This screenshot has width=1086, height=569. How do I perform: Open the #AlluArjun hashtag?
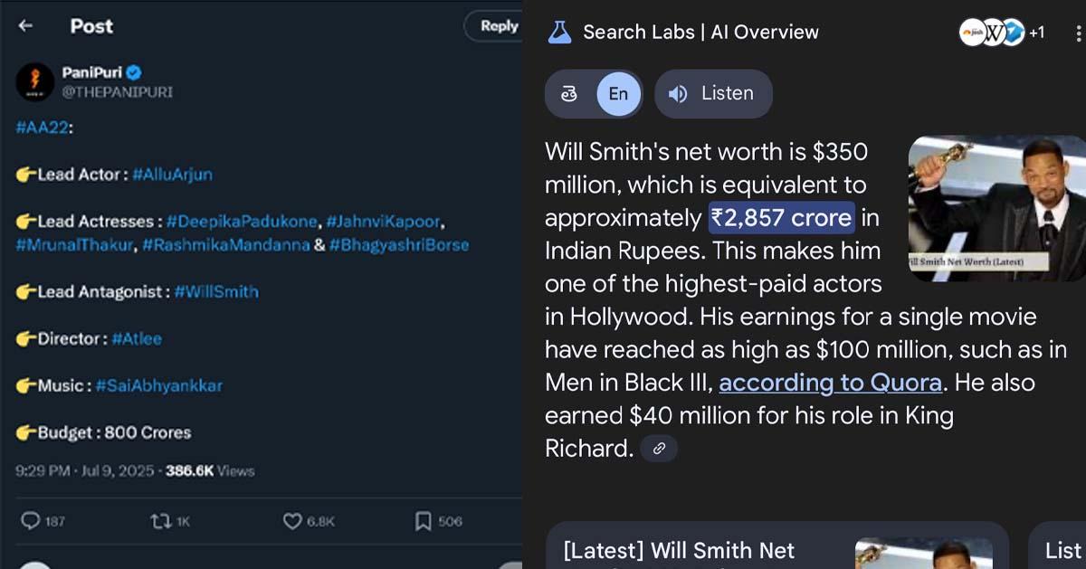point(172,175)
